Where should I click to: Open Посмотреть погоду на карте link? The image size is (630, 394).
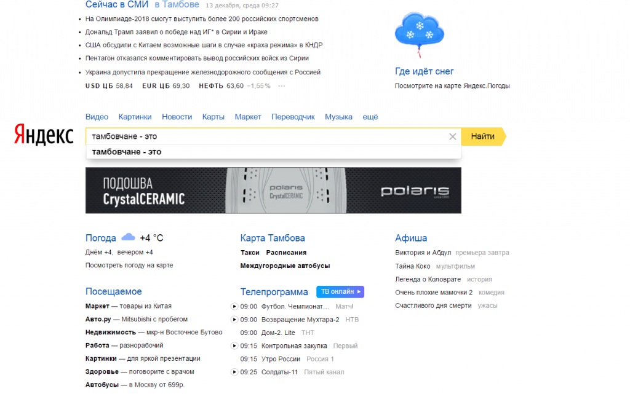coord(129,265)
